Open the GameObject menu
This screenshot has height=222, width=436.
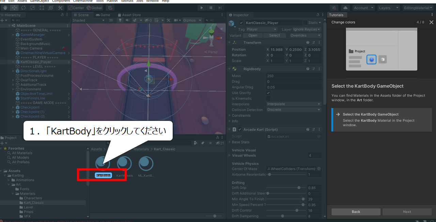coord(40,1)
